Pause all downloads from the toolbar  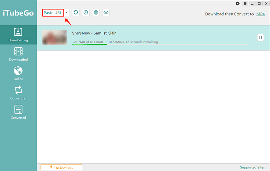coord(86,12)
